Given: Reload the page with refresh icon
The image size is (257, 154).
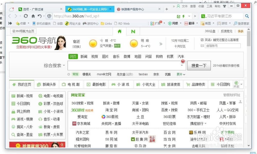Looking at the screenshot, I should coord(26,16).
